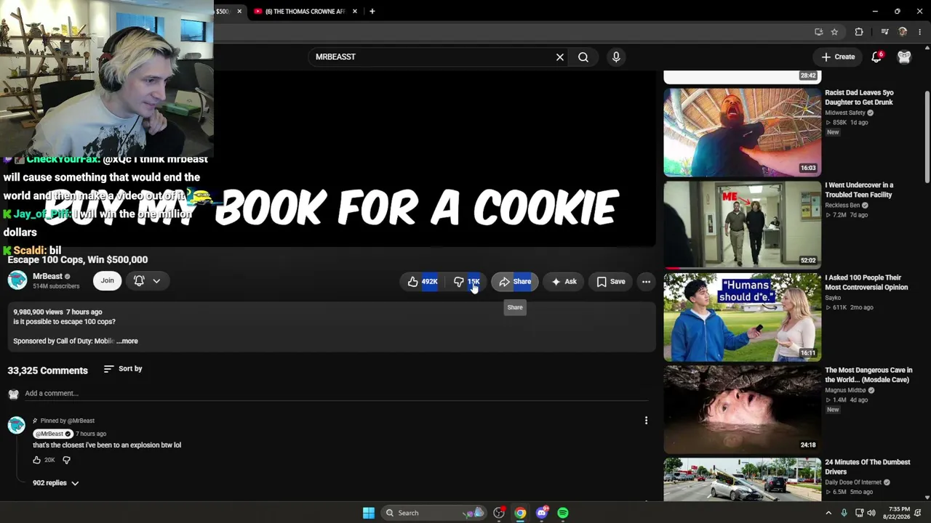Open the Chrome three-dot menu
This screenshot has height=523, width=931.
[x=920, y=32]
